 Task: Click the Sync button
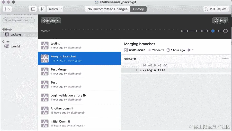[220, 20]
